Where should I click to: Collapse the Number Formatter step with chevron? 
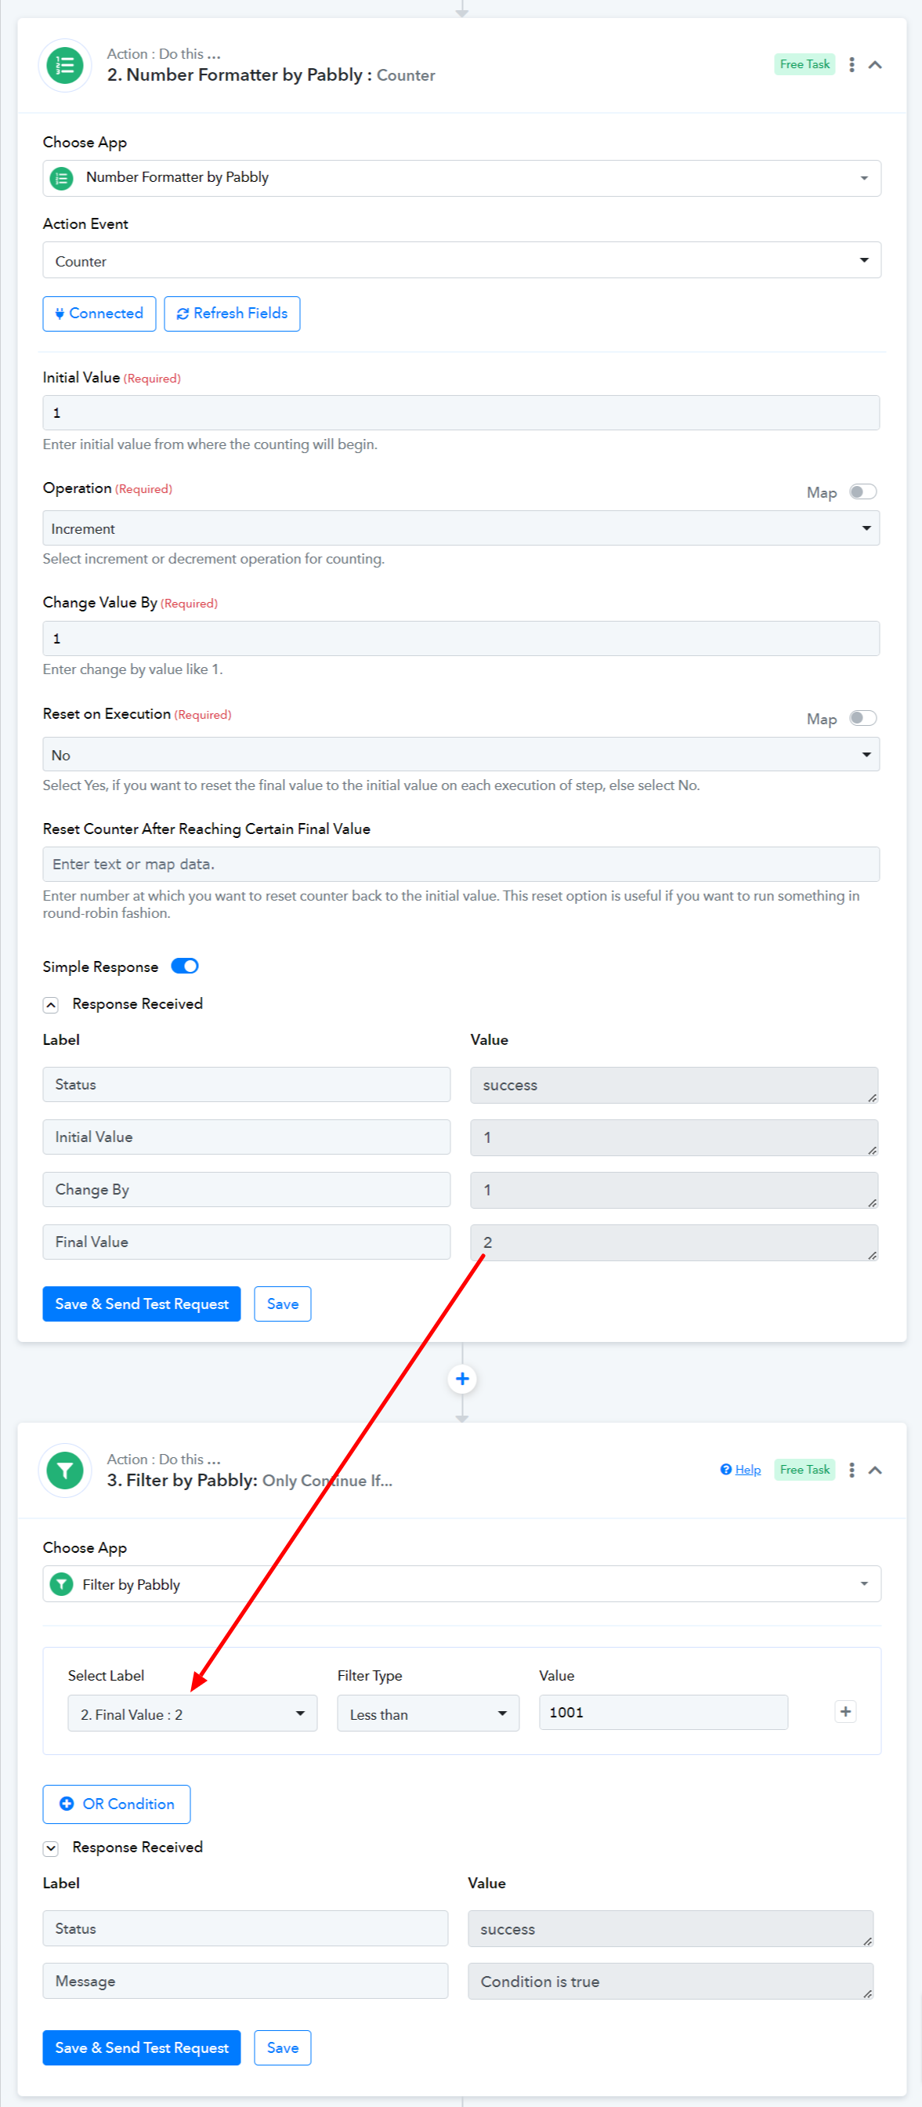[874, 64]
